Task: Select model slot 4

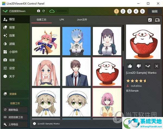Action: 136,11
